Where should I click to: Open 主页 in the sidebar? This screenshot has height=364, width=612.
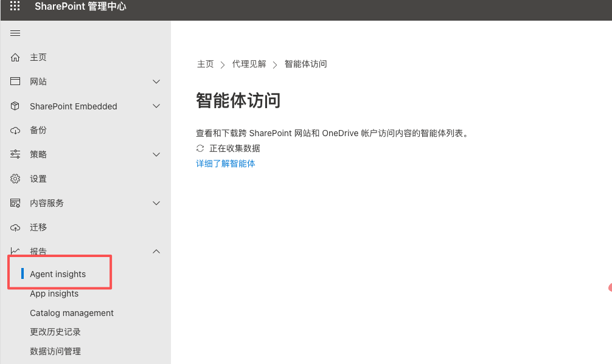38,57
